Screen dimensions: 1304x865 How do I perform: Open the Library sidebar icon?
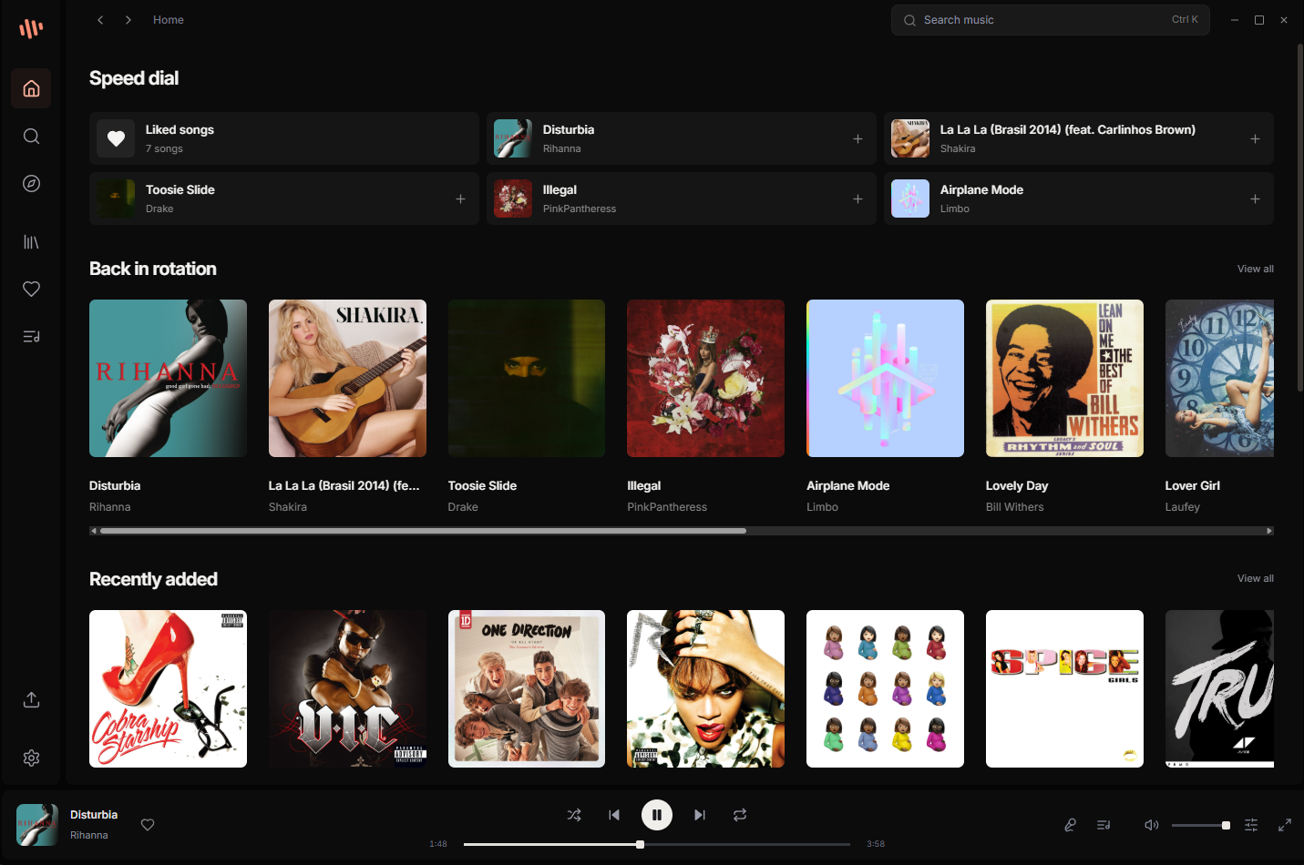(31, 242)
